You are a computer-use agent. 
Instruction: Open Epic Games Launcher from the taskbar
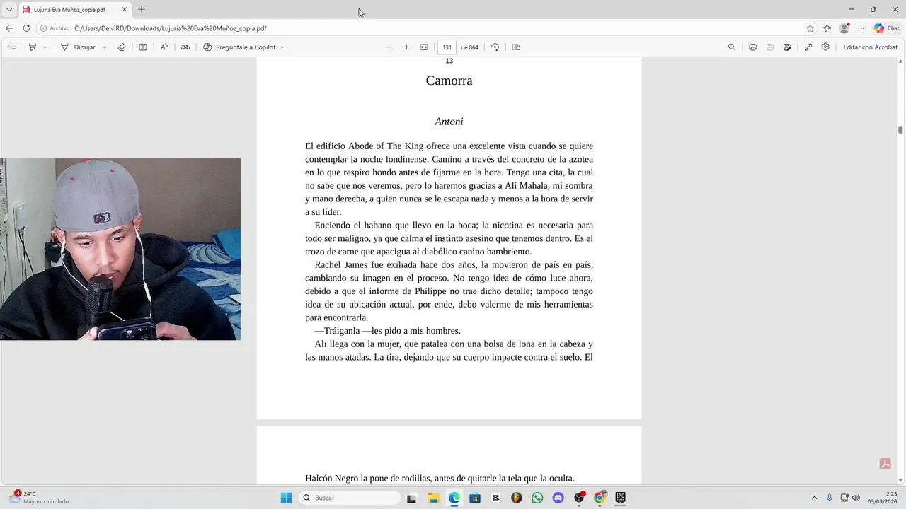[620, 498]
